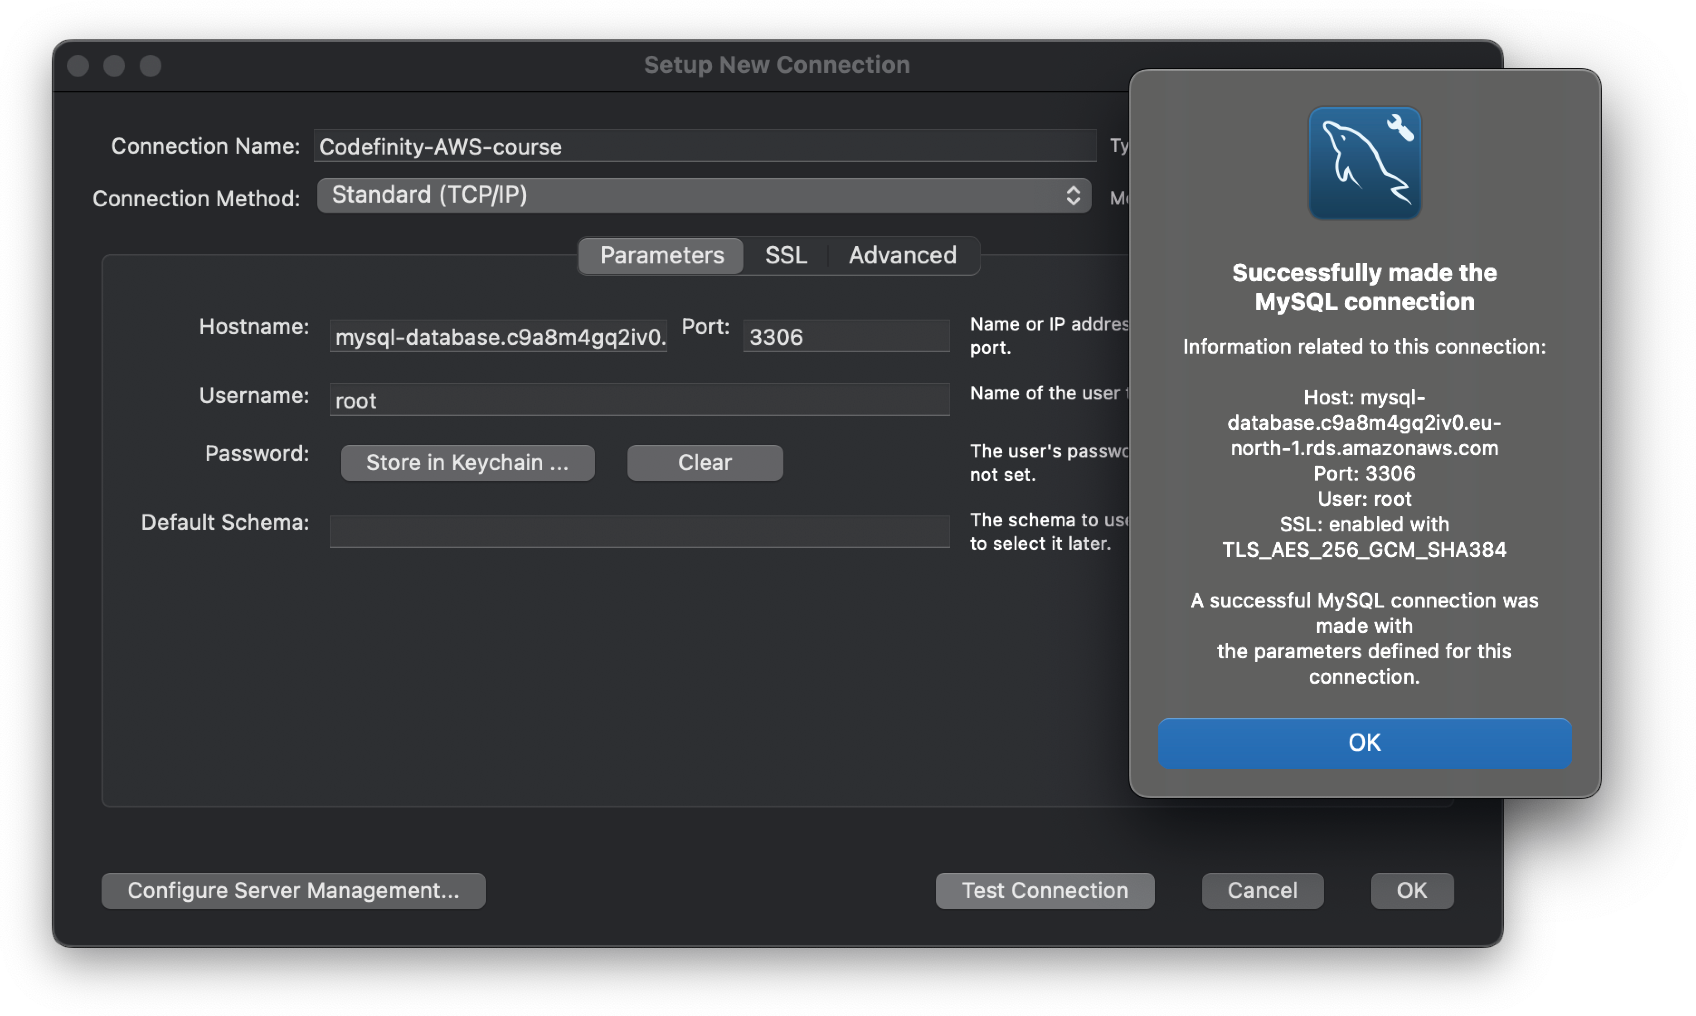Click the 'Successfully made the MySQL connection' heading
Viewport: 1696px width, 1016px height.
point(1364,287)
